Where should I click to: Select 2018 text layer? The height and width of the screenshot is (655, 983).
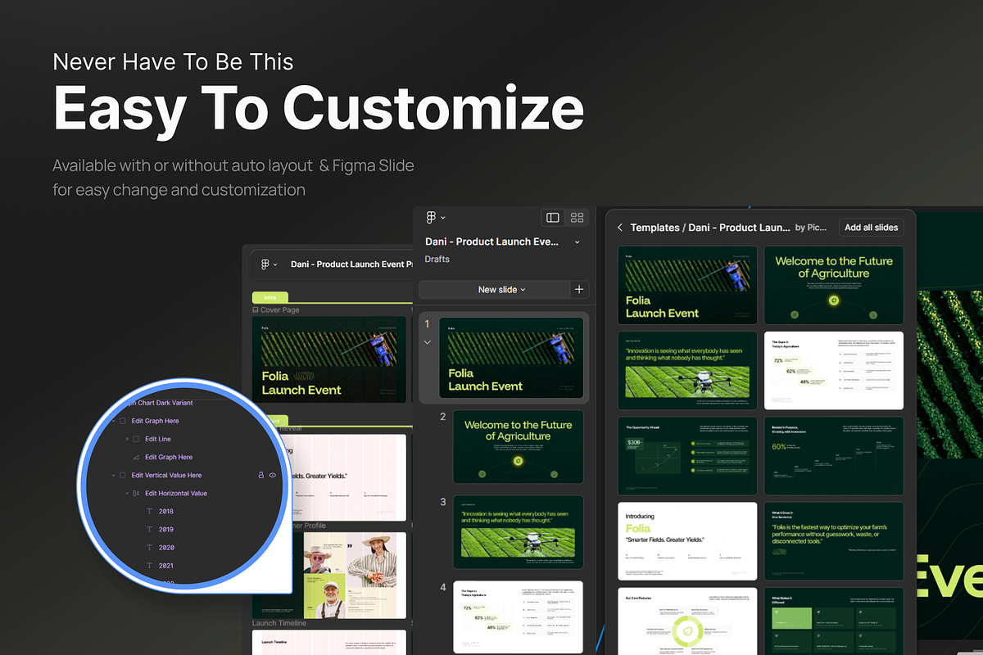click(x=166, y=511)
